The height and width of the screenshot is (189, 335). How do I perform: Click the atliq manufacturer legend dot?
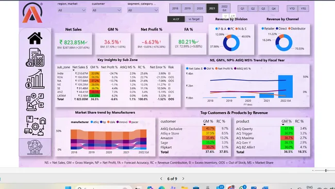pos(92,122)
